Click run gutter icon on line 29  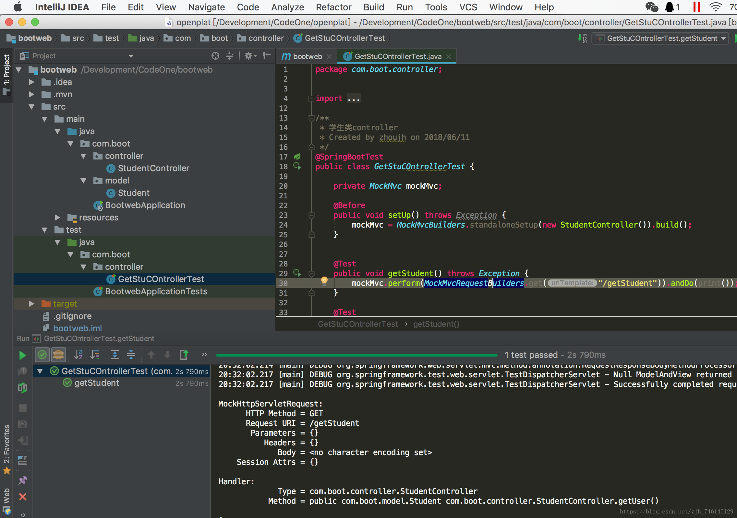coord(297,273)
